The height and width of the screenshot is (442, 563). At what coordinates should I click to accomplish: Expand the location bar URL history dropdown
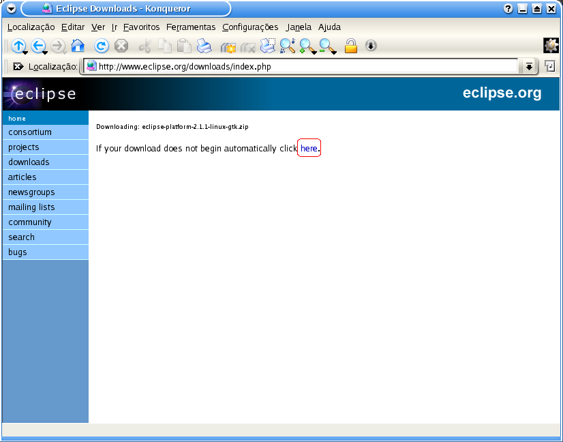point(529,66)
